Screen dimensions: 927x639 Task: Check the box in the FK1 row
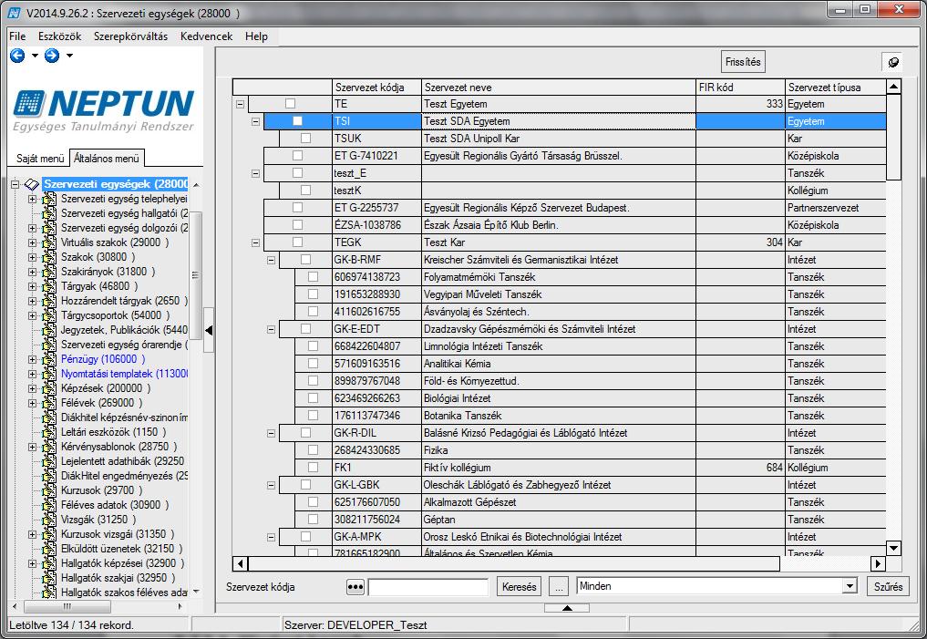(314, 468)
